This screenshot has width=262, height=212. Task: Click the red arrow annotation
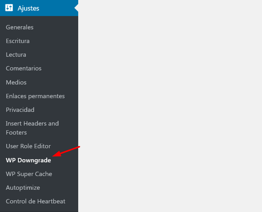(x=66, y=151)
